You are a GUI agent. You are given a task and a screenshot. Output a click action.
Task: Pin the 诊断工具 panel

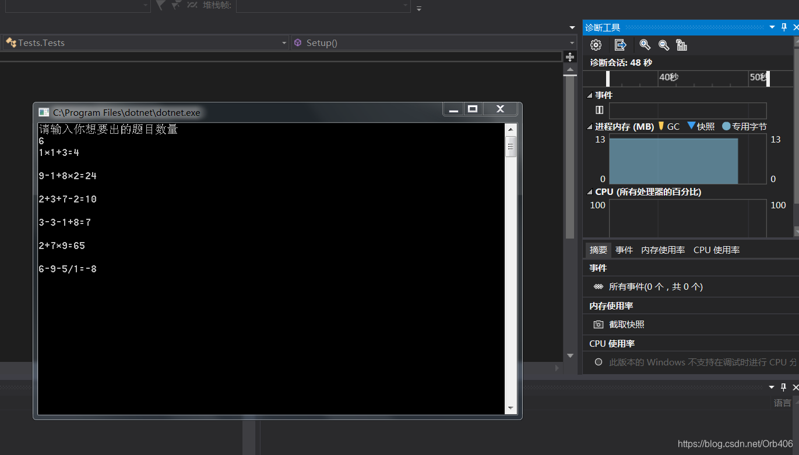[x=784, y=27]
